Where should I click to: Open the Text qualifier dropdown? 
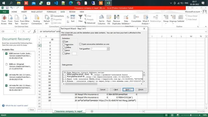pos(108,49)
